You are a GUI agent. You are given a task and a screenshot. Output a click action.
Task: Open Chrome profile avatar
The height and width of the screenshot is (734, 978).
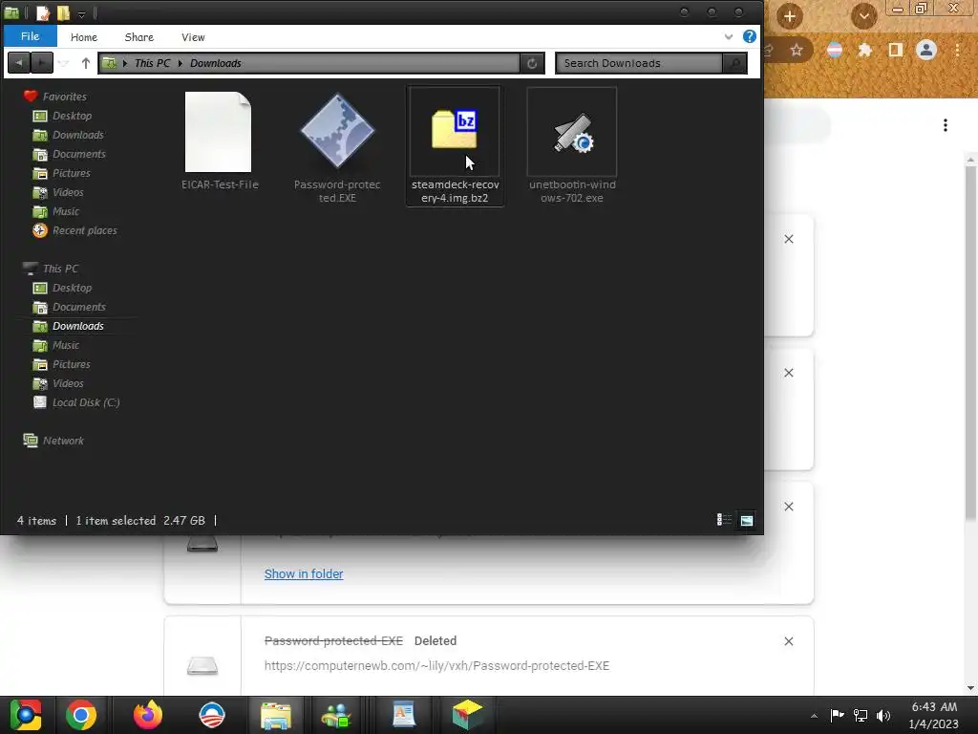pos(926,50)
